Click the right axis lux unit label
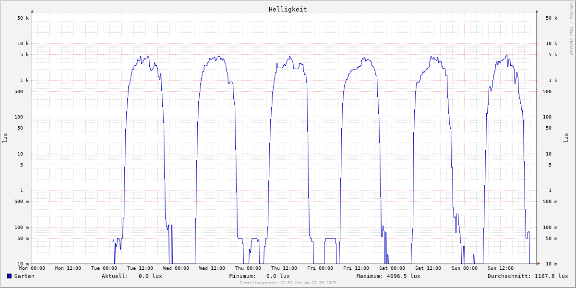The width and height of the screenshot is (576, 288). (x=566, y=138)
